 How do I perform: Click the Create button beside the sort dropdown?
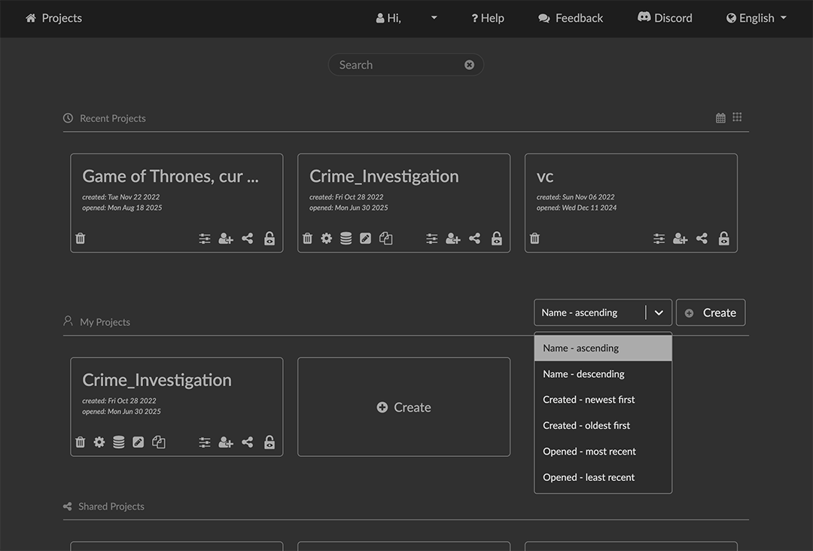[x=711, y=313]
